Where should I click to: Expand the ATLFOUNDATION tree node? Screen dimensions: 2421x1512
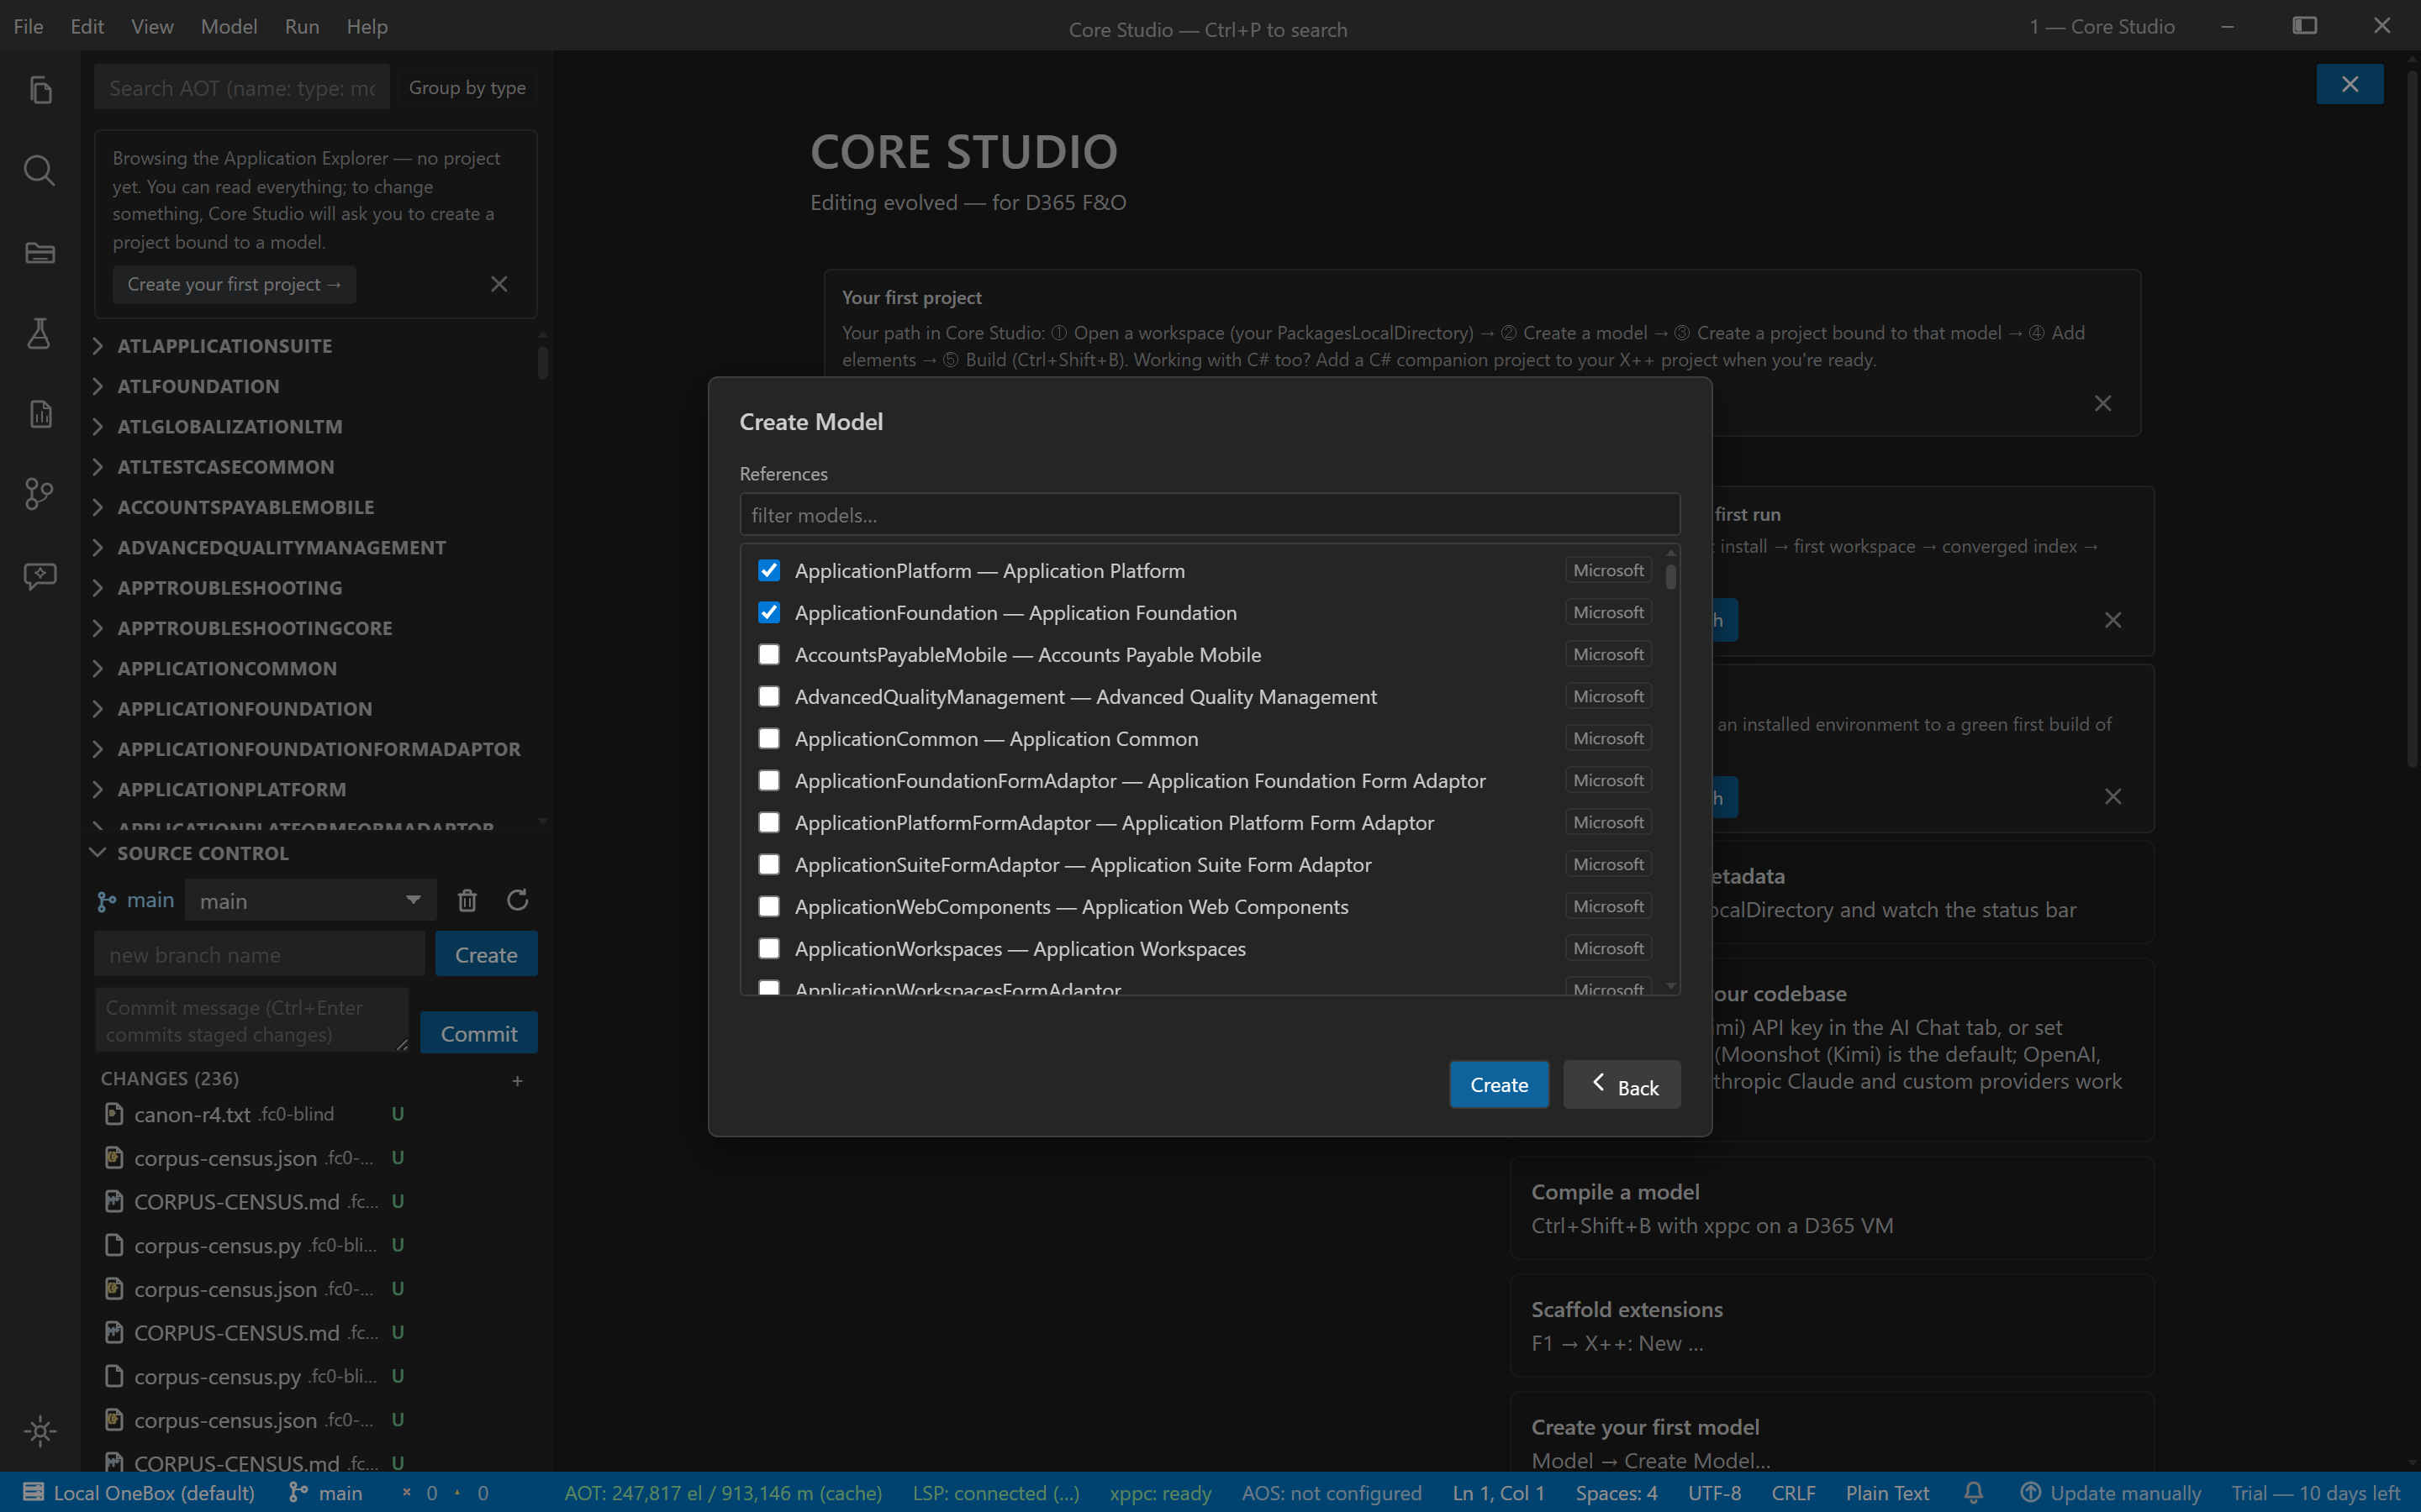pyautogui.click(x=98, y=386)
